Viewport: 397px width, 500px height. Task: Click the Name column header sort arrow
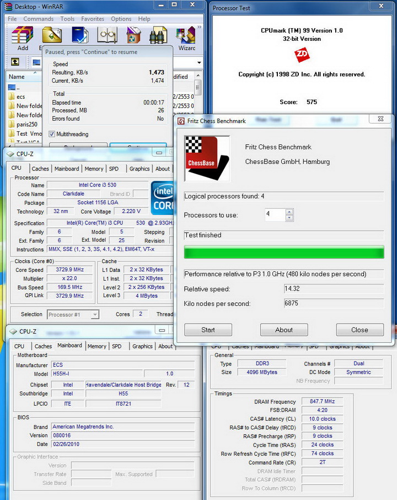[x=35, y=73]
